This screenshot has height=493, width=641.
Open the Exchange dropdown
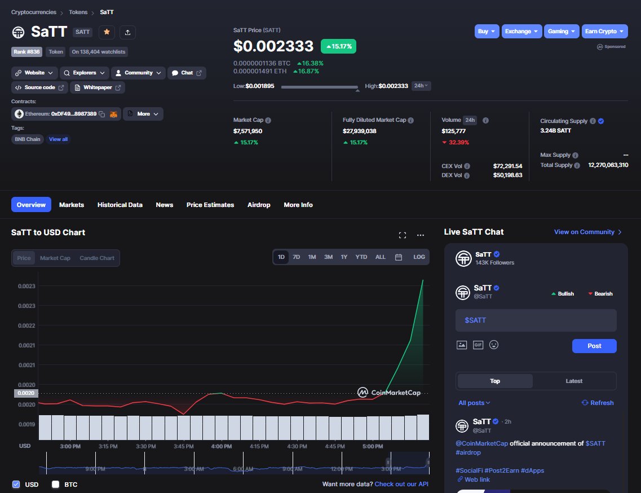coord(521,32)
